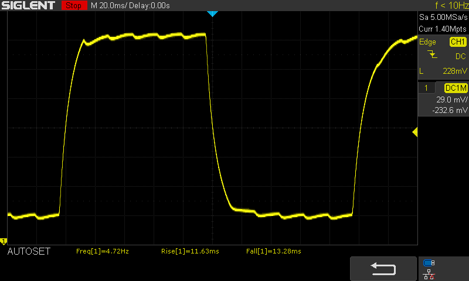Image resolution: width=469 pixels, height=281 pixels.
Task: Click the Rise[1]=11.63ms measurement
Action: pyautogui.click(x=190, y=252)
